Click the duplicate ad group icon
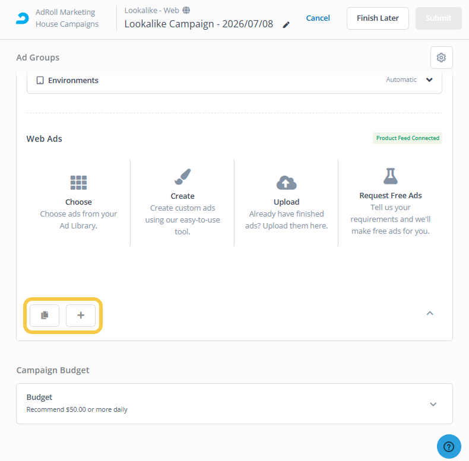Screen dimensions: 469x461 [45, 315]
